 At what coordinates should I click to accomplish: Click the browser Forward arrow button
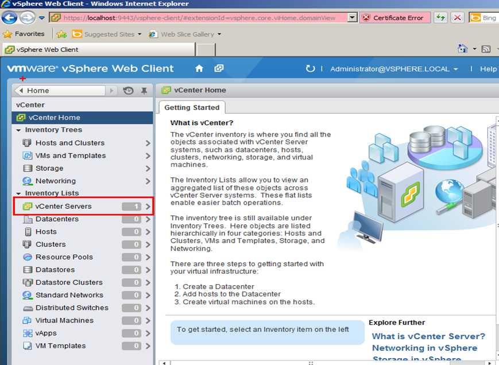click(27, 17)
